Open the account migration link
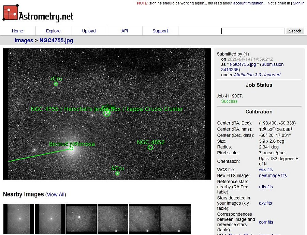The image size is (307, 235). 248,3
